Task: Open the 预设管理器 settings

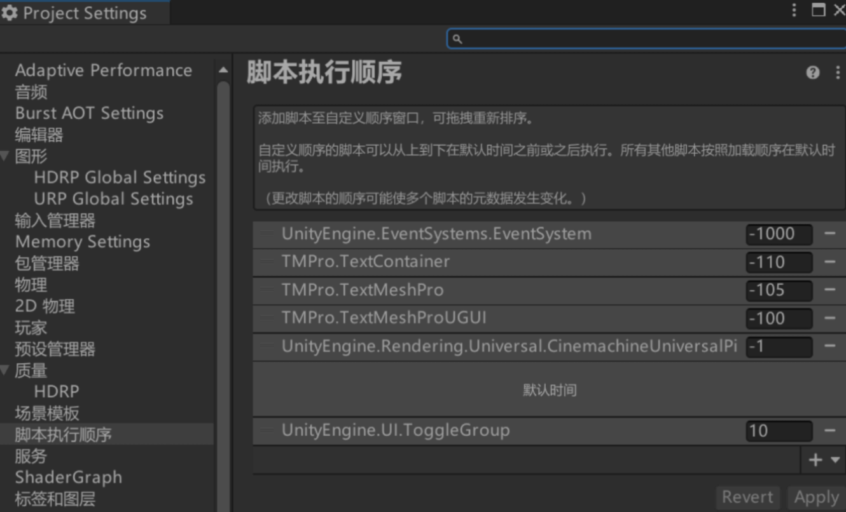Action: [x=55, y=349]
